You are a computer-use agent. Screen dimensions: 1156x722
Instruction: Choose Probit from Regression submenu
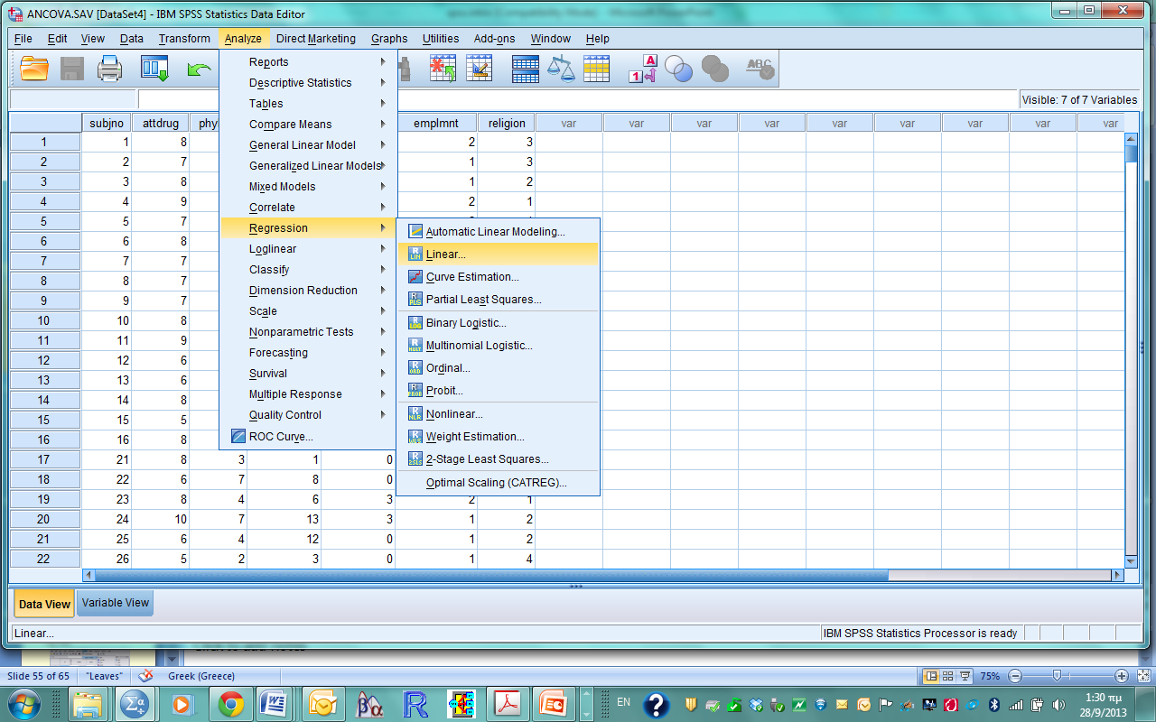499,391
